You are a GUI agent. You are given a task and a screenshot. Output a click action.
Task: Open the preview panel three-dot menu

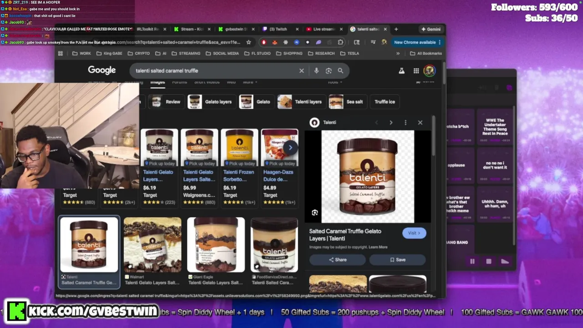point(405,123)
